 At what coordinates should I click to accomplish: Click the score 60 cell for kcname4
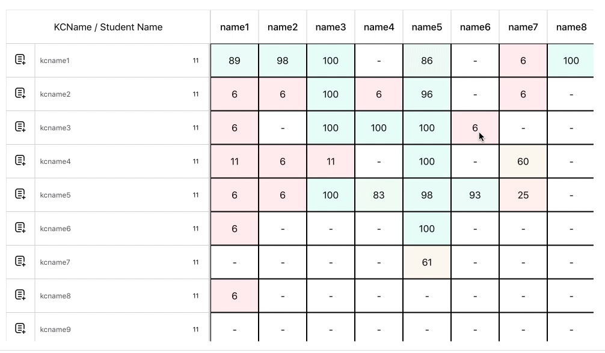(523, 161)
